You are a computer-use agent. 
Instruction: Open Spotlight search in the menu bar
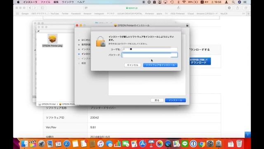pos(233,2)
